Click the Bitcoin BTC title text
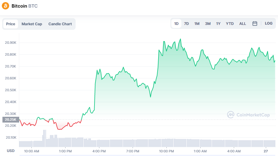 (x=24, y=6)
